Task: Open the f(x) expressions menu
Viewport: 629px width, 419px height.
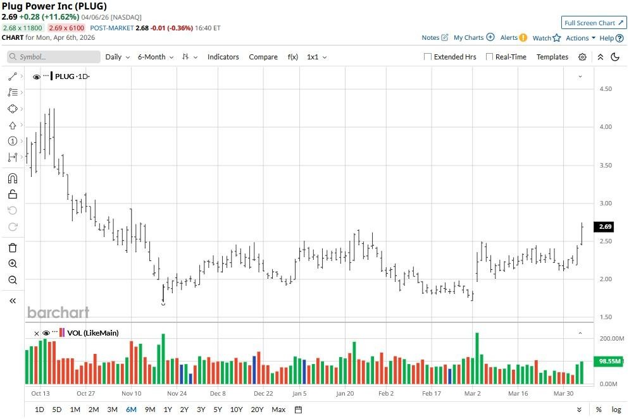Action: pyautogui.click(x=293, y=57)
